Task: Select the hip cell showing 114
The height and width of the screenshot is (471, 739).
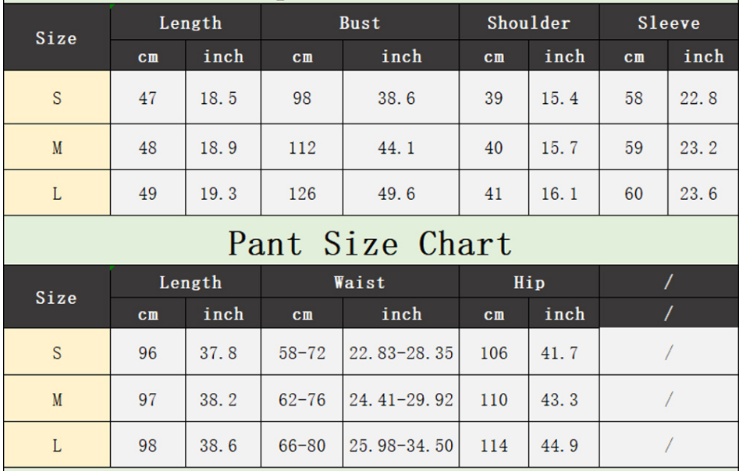Action: point(493,446)
